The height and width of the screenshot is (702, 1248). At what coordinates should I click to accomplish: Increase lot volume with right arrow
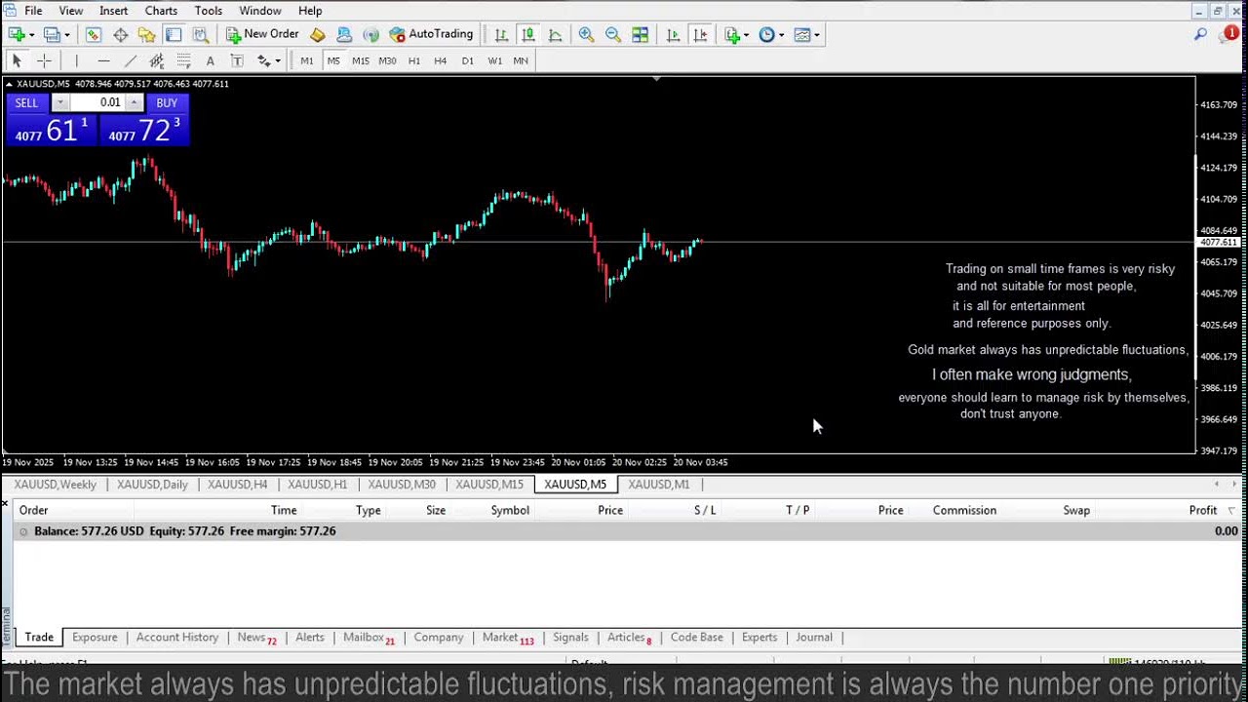click(x=134, y=102)
